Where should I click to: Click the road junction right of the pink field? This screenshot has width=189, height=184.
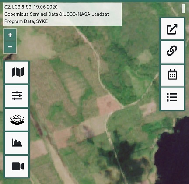(122, 107)
